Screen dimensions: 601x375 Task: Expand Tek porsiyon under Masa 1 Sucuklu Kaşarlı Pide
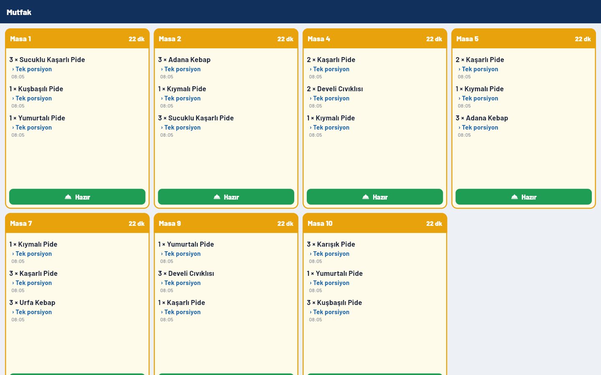point(32,69)
